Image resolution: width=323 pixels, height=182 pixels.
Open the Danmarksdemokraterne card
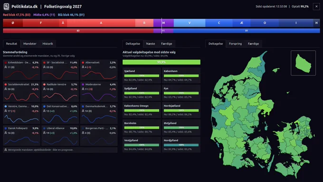[x=99, y=114]
